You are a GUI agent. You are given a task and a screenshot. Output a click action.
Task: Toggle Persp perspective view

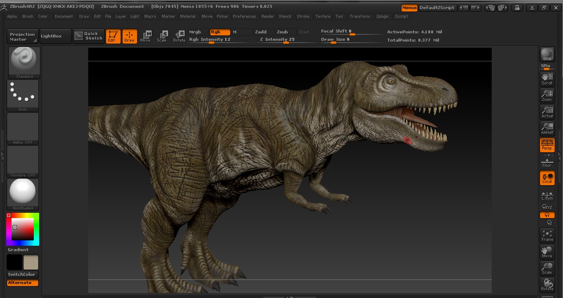pyautogui.click(x=547, y=144)
